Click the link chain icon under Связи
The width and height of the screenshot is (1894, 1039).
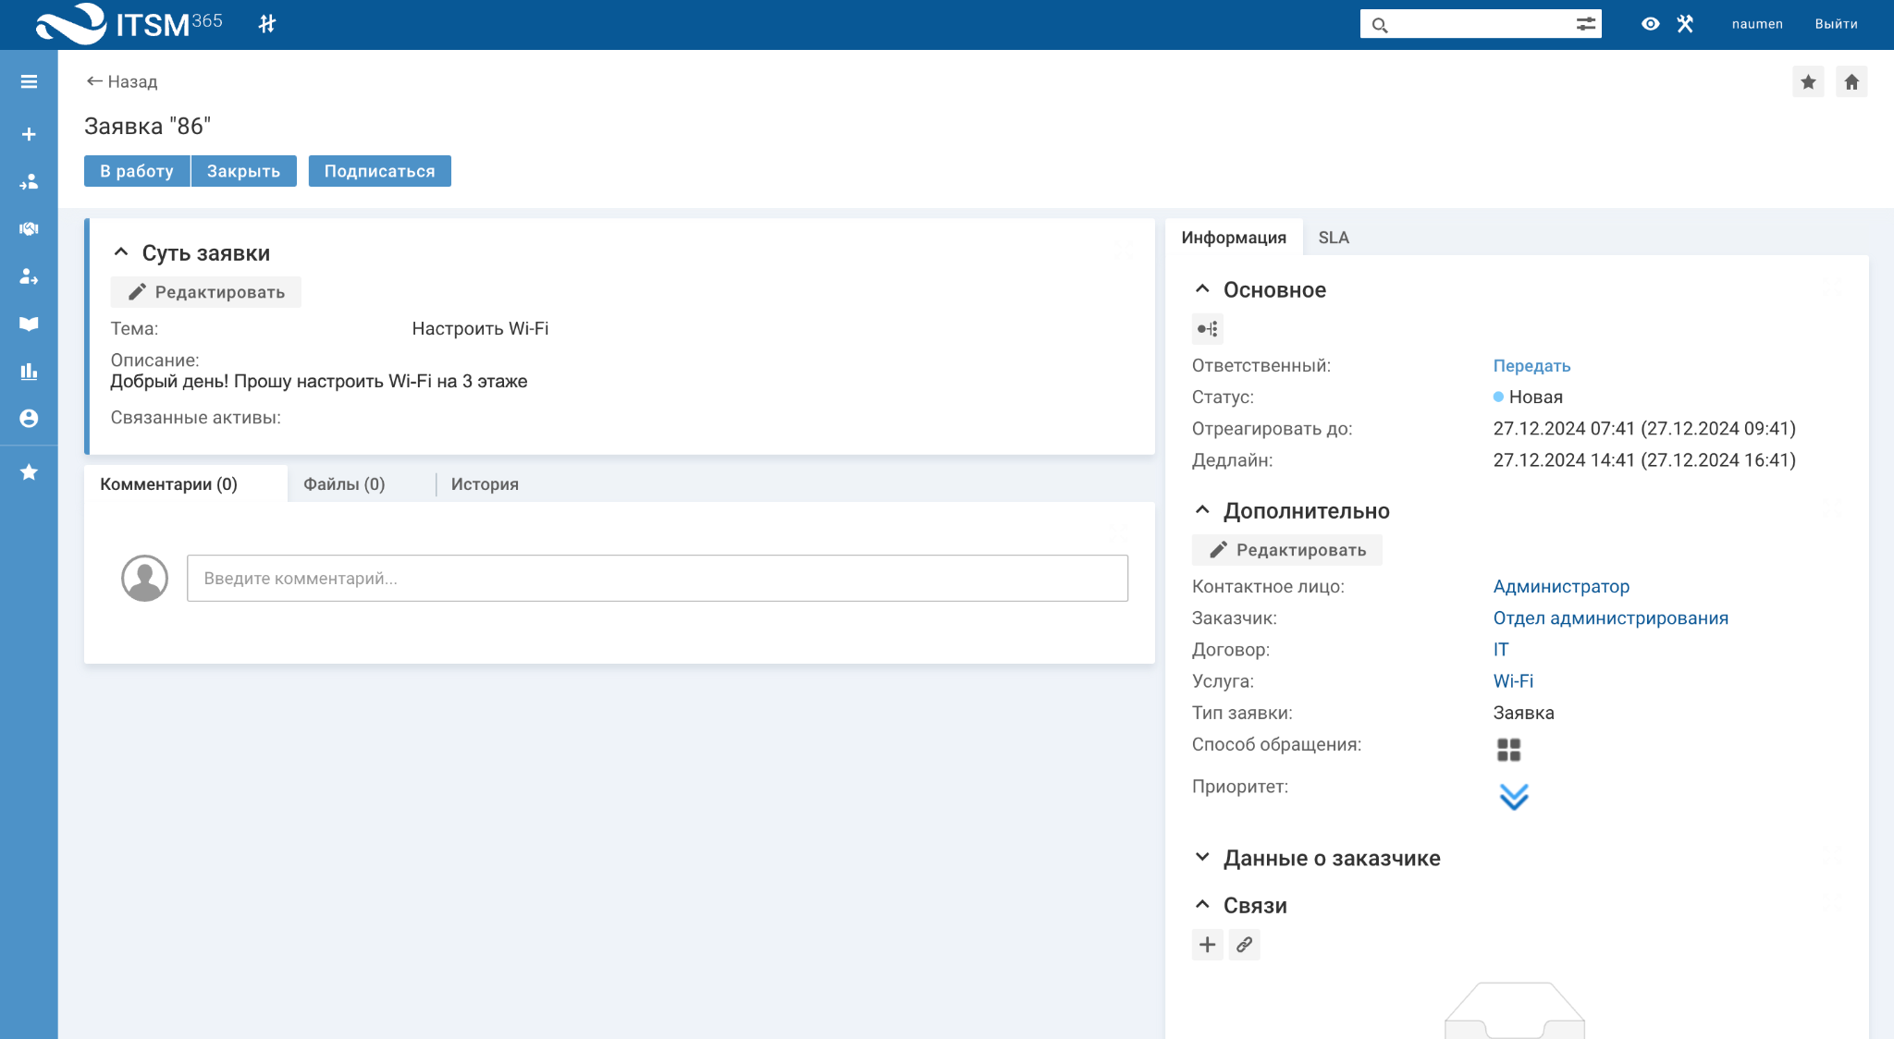point(1244,945)
